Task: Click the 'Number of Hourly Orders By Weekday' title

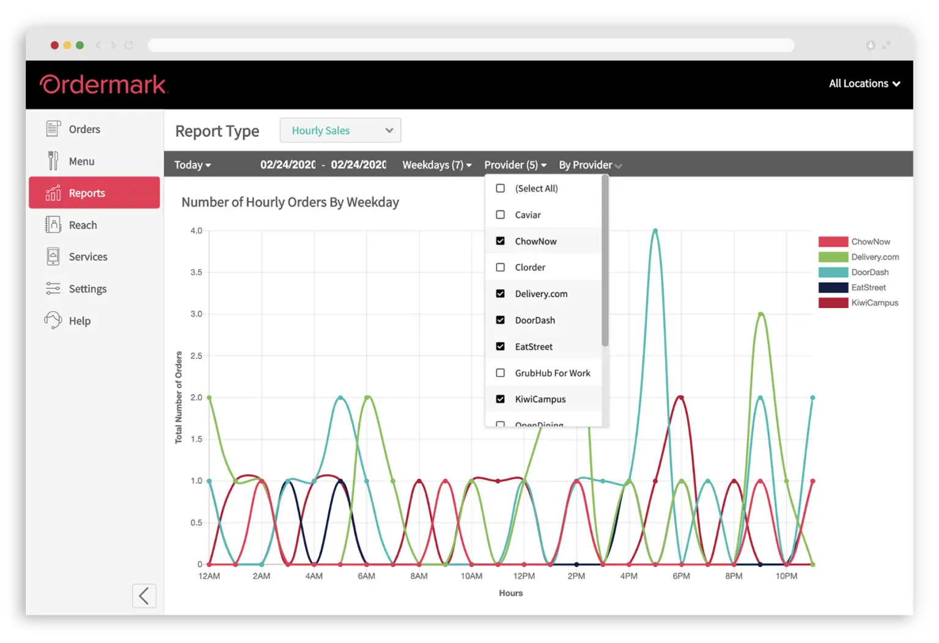Action: click(290, 202)
